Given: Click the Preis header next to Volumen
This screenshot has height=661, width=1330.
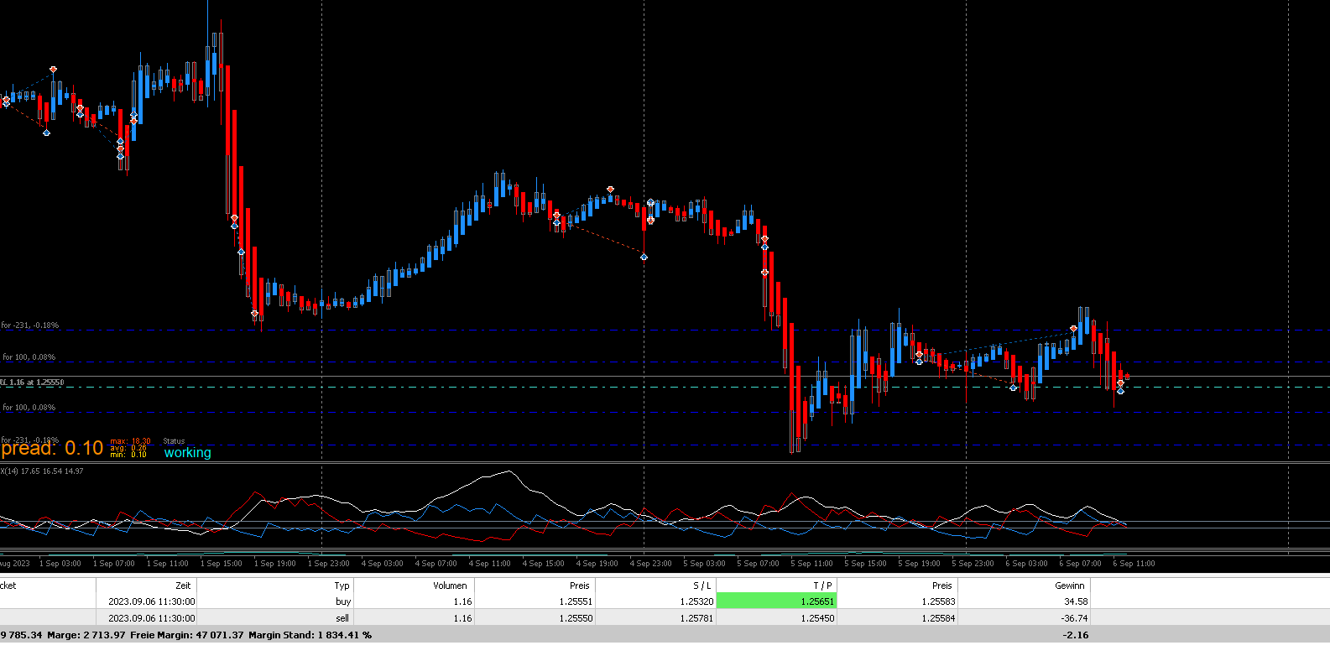Looking at the screenshot, I should [579, 586].
